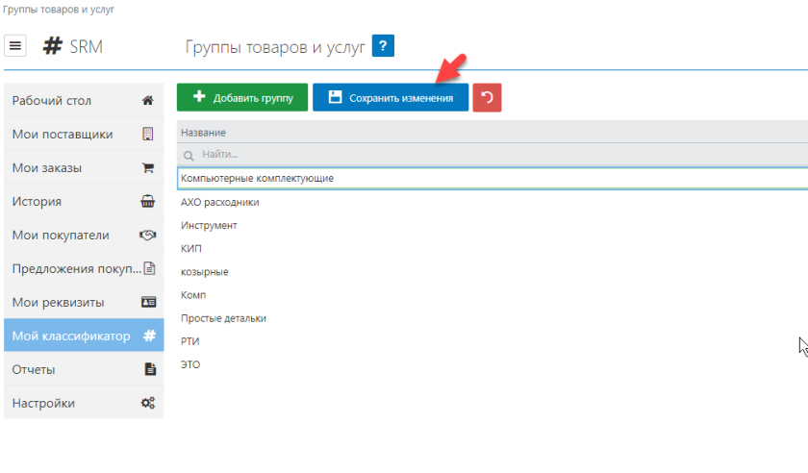
Task: Click the basket icon beside История
Action: click(x=148, y=202)
